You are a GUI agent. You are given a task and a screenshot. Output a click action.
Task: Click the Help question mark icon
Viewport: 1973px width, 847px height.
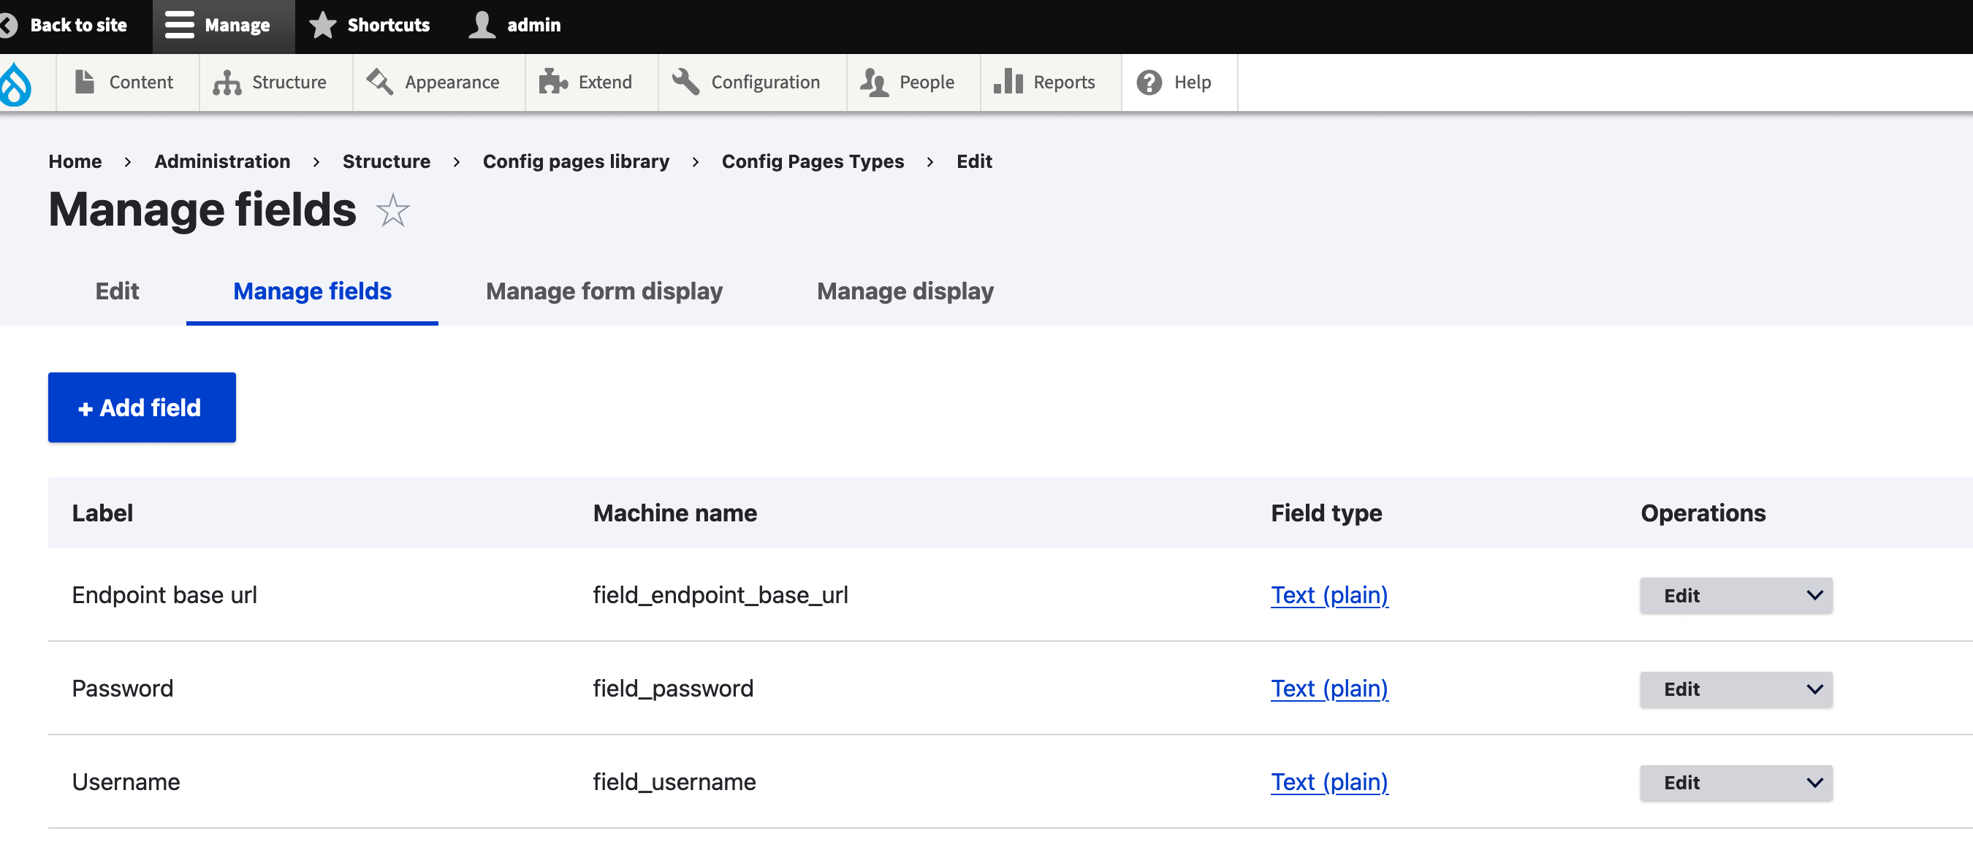click(x=1149, y=83)
